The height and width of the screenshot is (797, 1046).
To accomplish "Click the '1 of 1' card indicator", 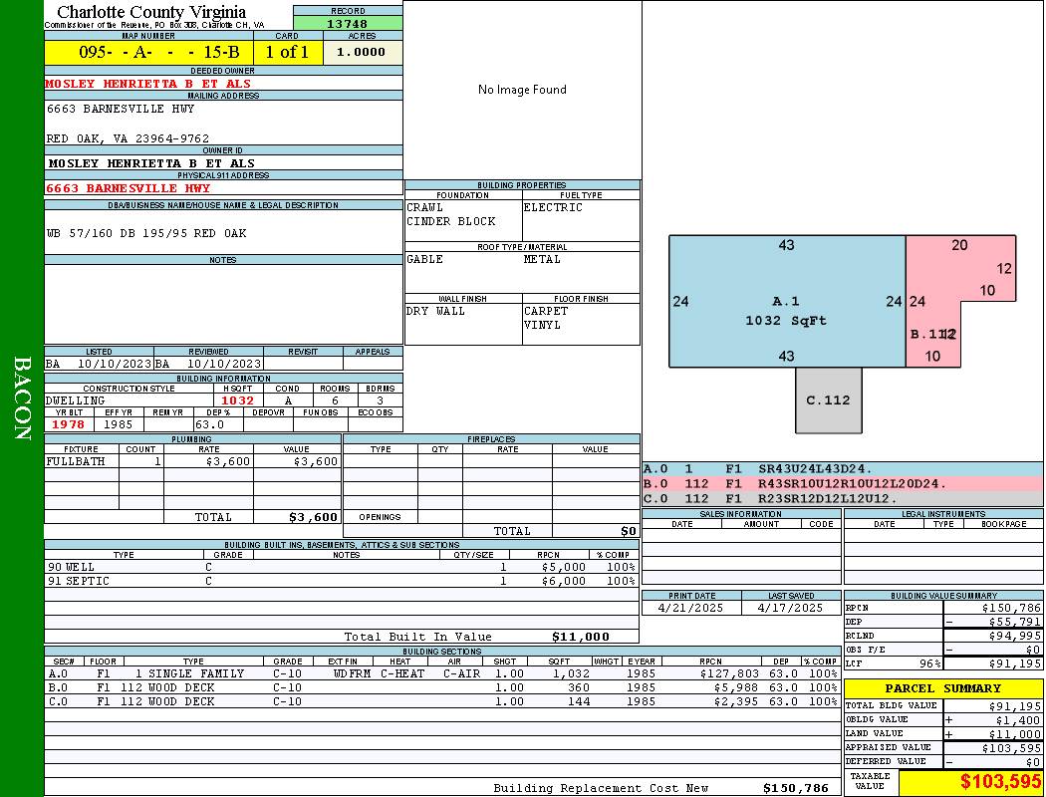I will coord(287,52).
